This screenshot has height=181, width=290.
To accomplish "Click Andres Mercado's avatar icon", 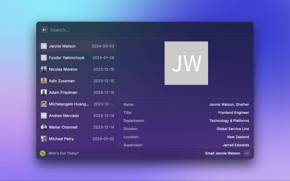I will coord(43,115).
